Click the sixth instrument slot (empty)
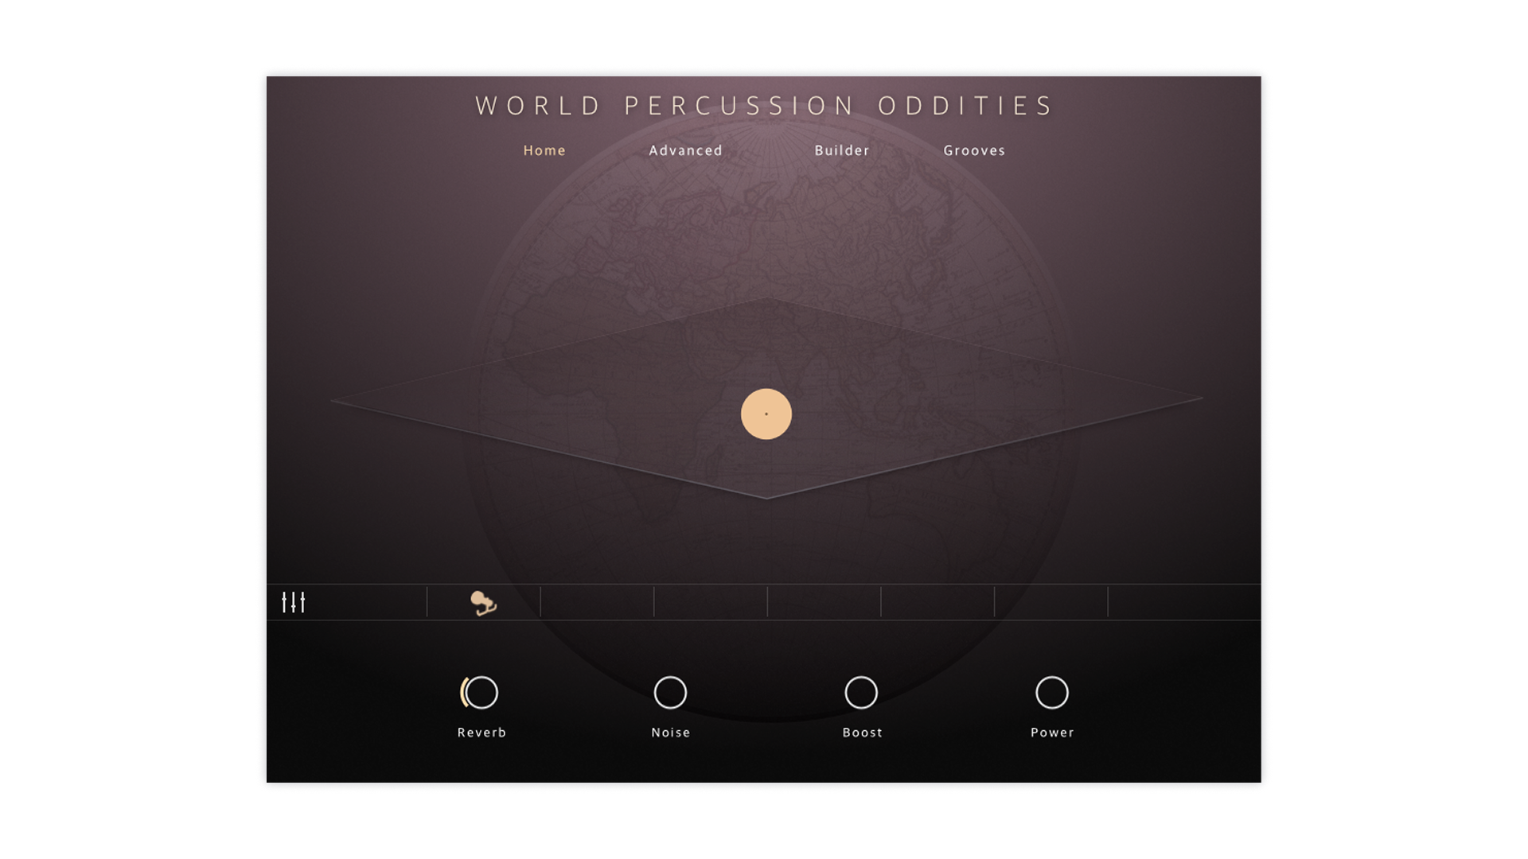 click(1050, 602)
